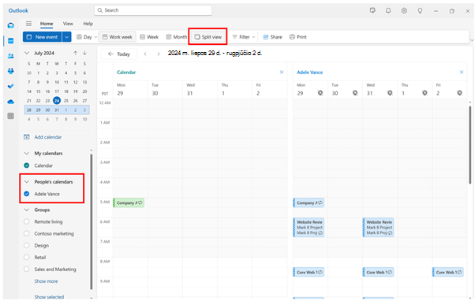Open Mail from the left sidebar
This screenshot has width=475, height=301.
tap(10, 25)
